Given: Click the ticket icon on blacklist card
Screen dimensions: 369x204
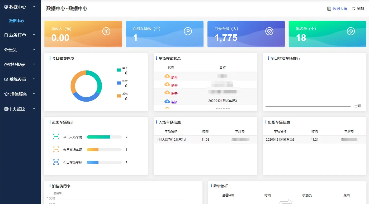Looking at the screenshot, I should 351,32.
